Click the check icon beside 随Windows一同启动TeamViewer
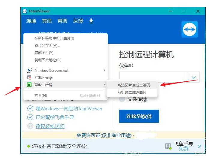 (x=30, y=108)
